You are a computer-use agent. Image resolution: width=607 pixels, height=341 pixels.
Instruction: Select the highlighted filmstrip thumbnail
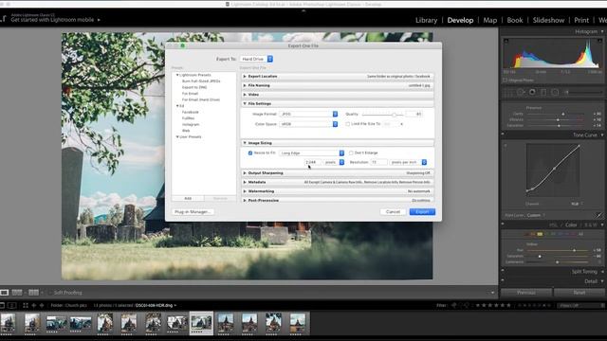coord(201,323)
